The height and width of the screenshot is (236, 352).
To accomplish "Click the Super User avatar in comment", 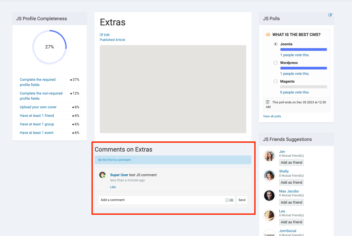I will click(103, 175).
